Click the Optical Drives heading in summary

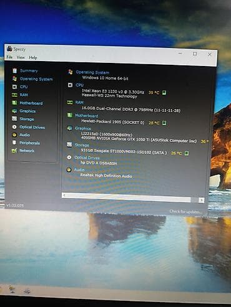(x=87, y=158)
